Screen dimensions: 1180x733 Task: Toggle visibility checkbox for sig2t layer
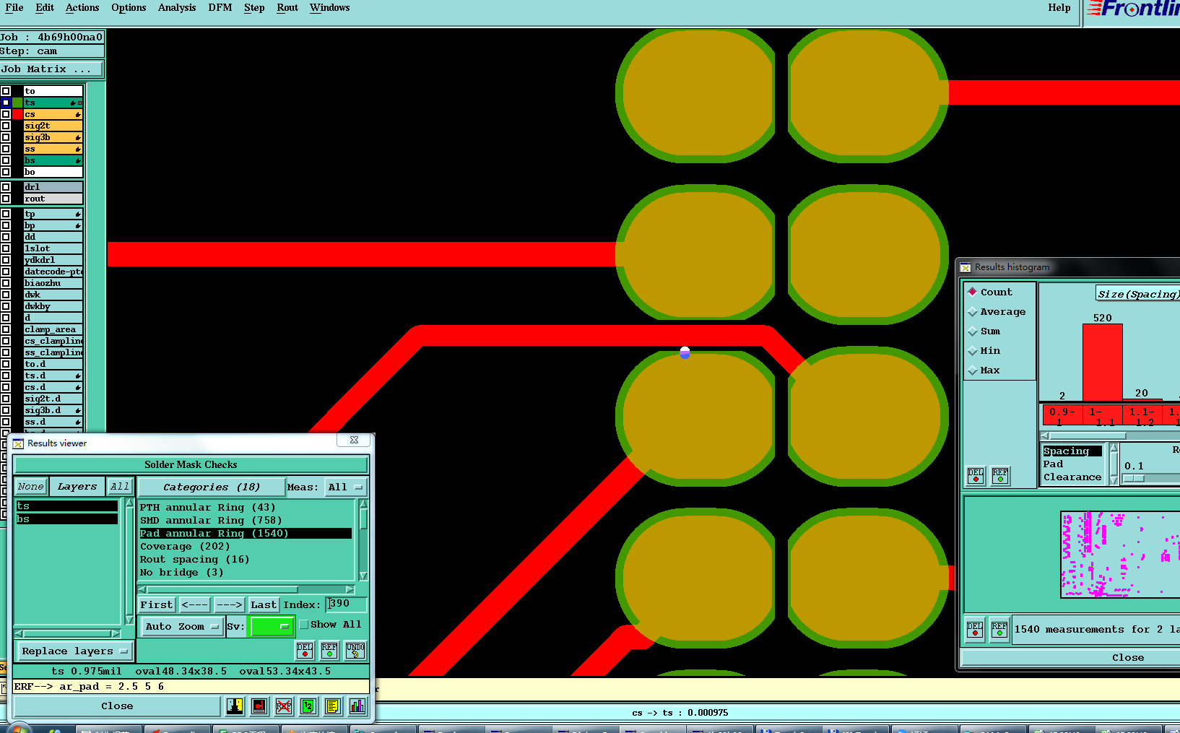click(x=6, y=126)
